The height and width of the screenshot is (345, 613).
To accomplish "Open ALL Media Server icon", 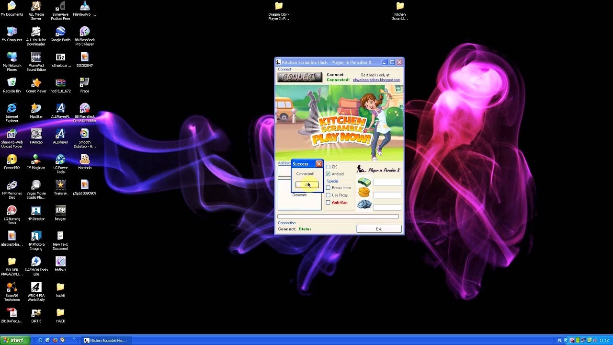I will 36,11.
